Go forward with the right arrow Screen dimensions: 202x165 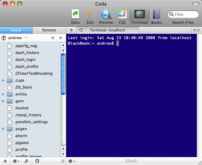61,38
